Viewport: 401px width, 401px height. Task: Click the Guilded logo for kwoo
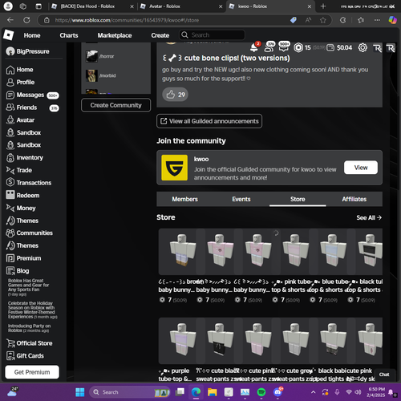tap(175, 168)
